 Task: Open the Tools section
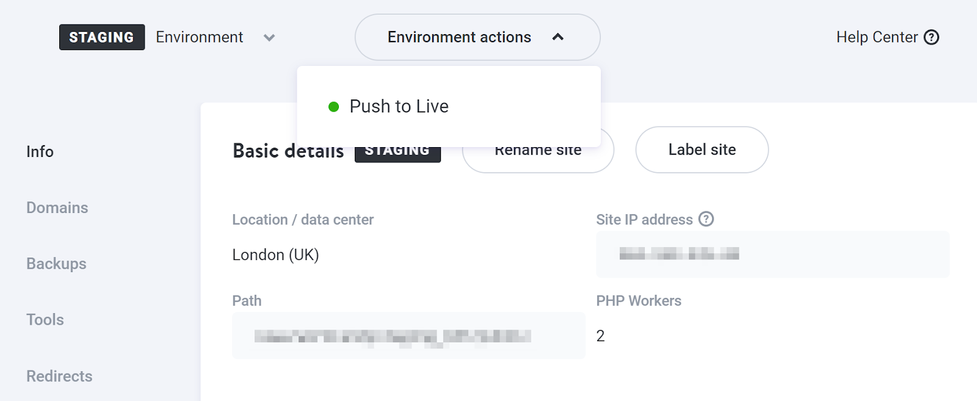(45, 320)
